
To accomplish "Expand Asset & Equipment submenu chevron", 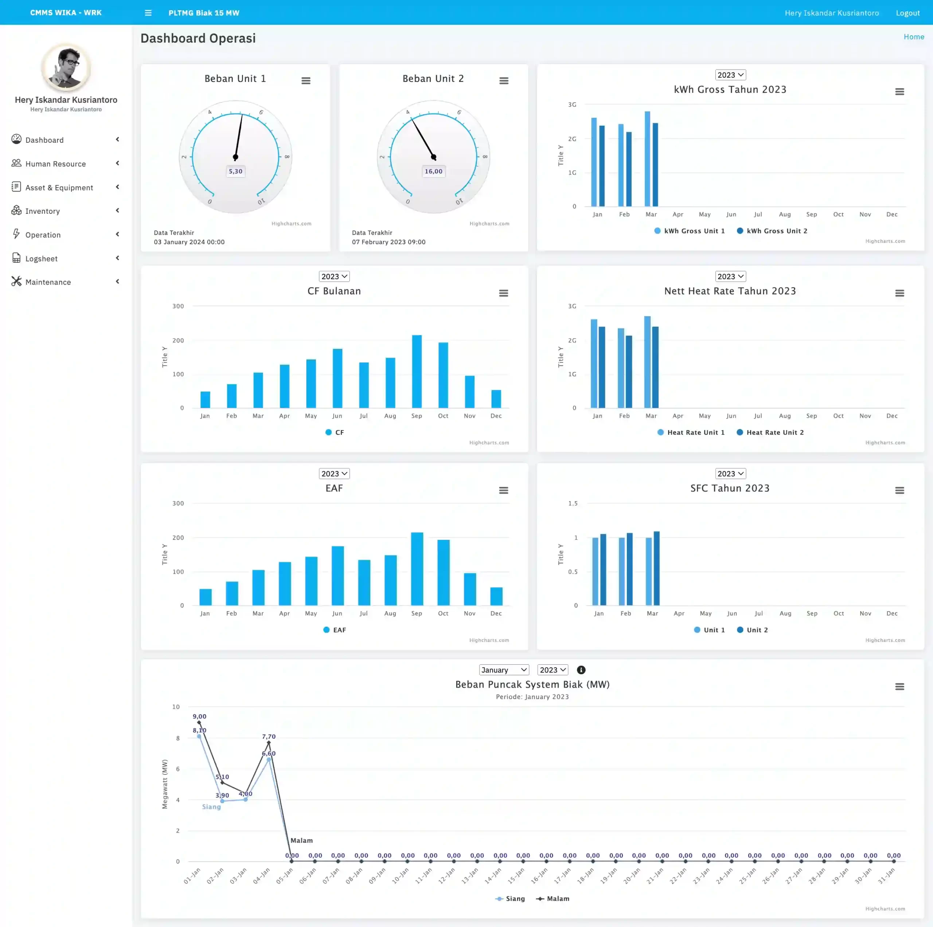I will 117,187.
